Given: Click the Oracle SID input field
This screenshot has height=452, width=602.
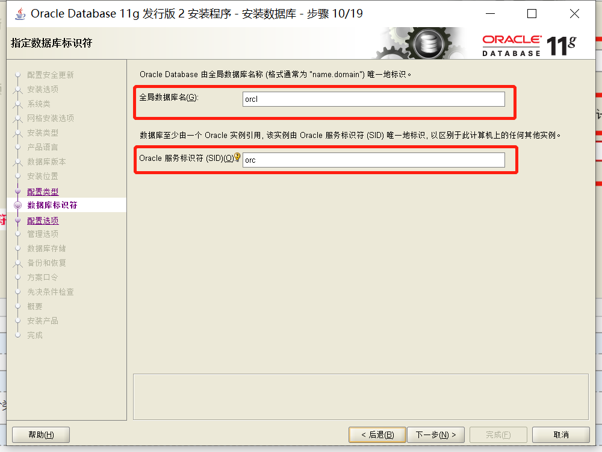Looking at the screenshot, I should point(374,160).
